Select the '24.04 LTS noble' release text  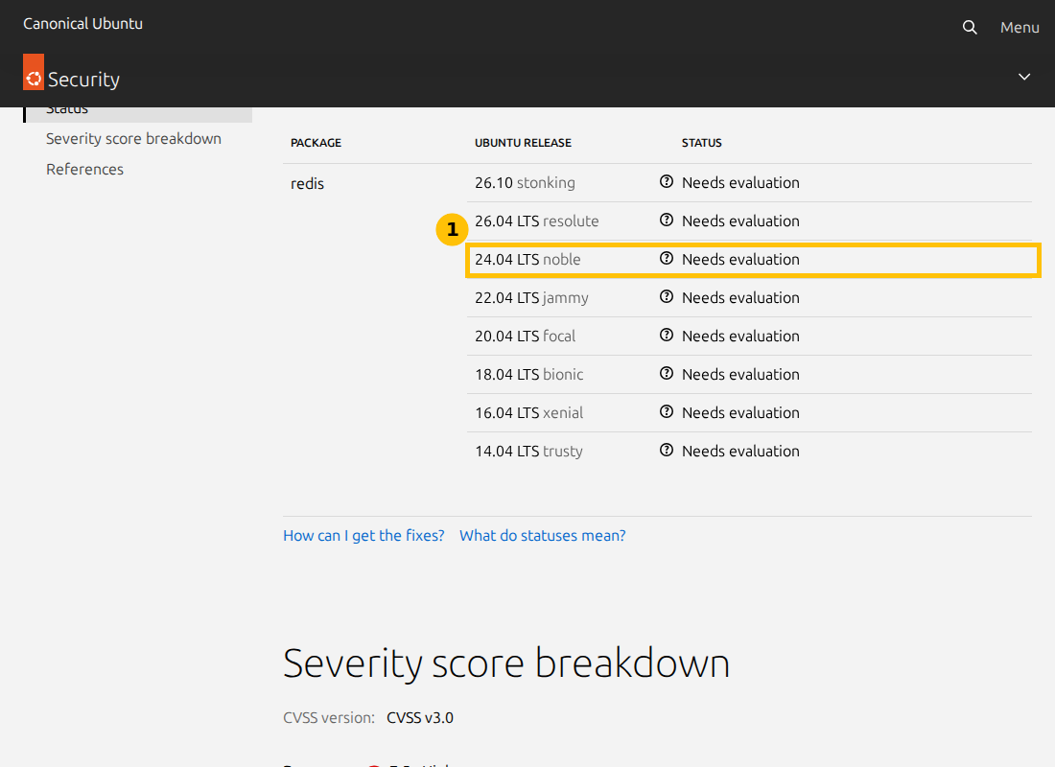pyautogui.click(x=527, y=260)
